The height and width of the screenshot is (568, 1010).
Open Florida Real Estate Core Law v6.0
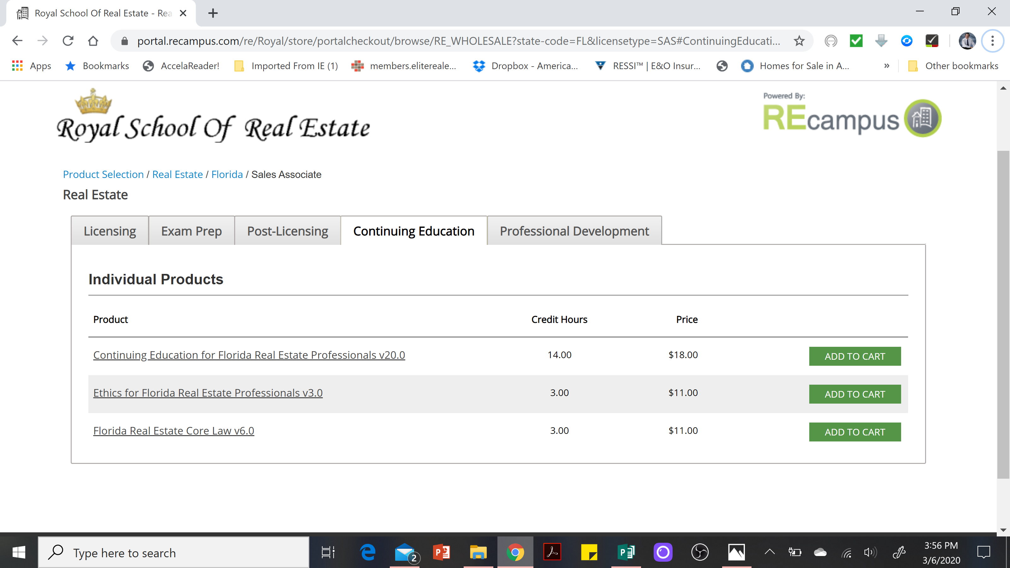pos(174,431)
